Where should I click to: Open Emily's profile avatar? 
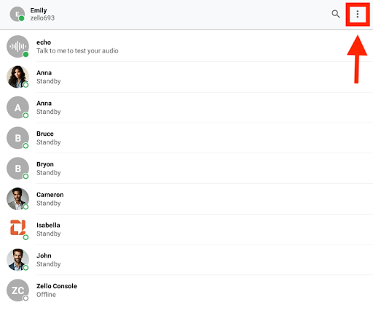point(17,14)
